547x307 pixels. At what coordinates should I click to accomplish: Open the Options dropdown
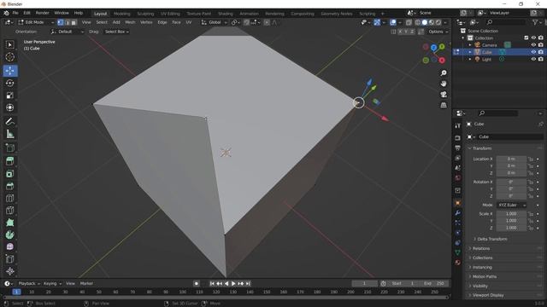pyautogui.click(x=438, y=32)
